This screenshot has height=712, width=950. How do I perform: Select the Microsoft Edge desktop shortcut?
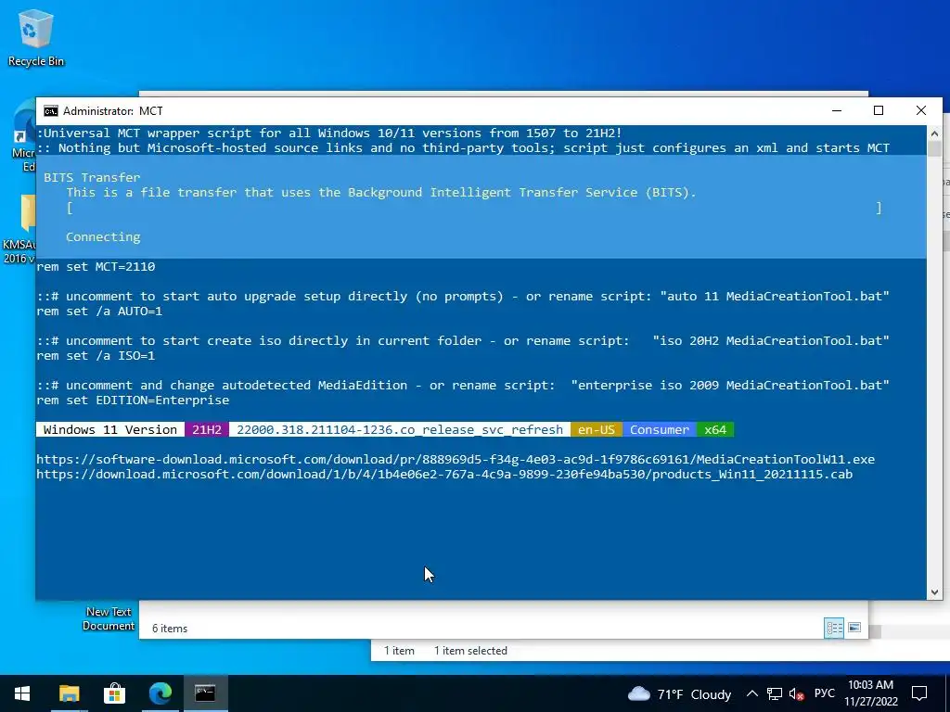pyautogui.click(x=22, y=136)
